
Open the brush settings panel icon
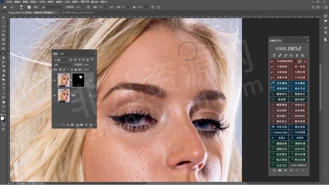point(29,7)
